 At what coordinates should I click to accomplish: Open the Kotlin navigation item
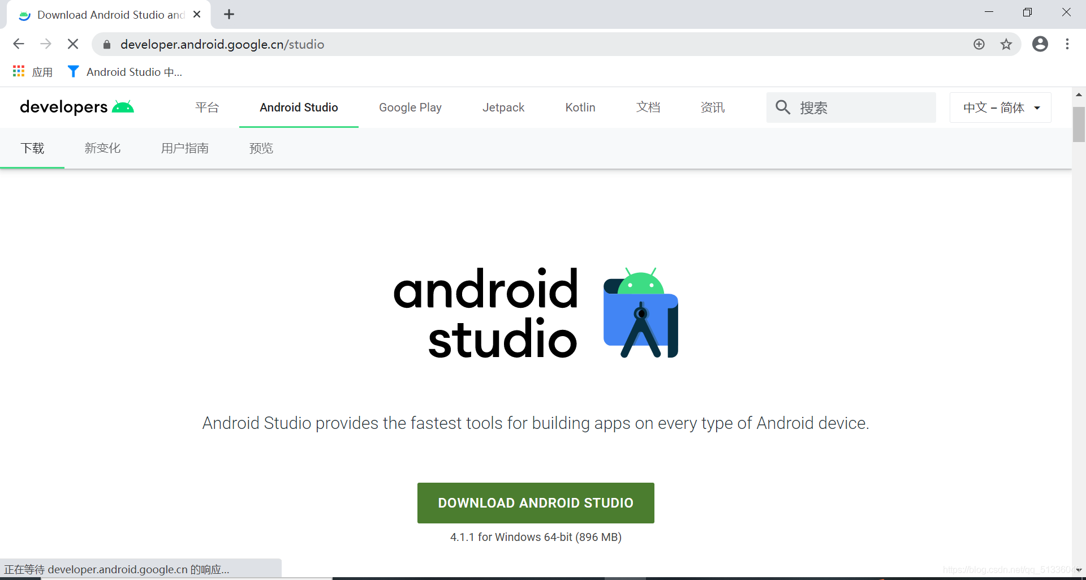[x=580, y=108]
